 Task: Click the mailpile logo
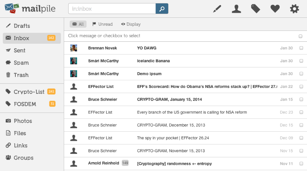(30, 9)
